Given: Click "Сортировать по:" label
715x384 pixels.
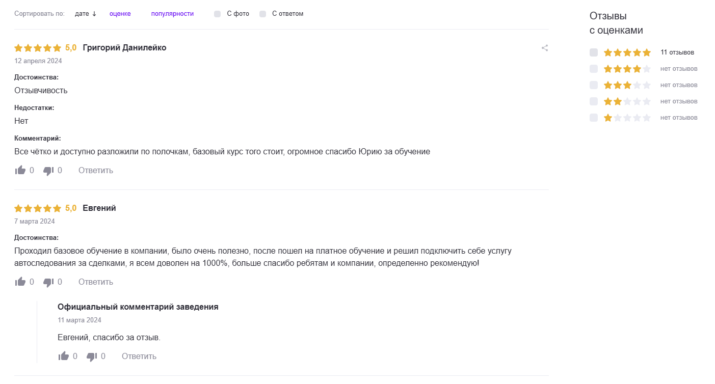Looking at the screenshot, I should (x=40, y=14).
